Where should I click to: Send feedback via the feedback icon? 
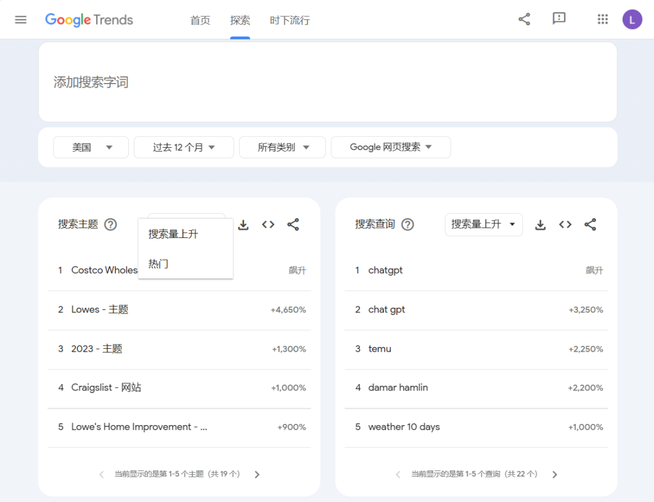point(559,19)
